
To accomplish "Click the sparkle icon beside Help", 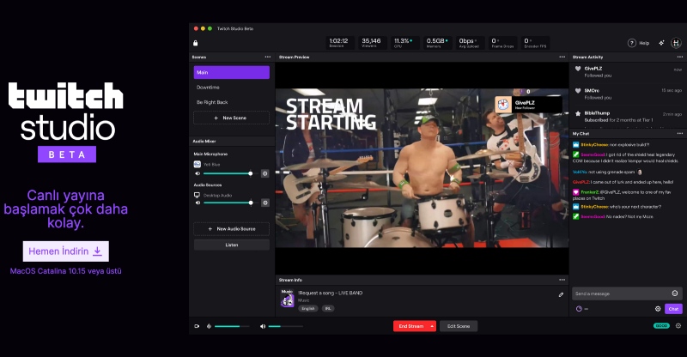I will coord(661,43).
